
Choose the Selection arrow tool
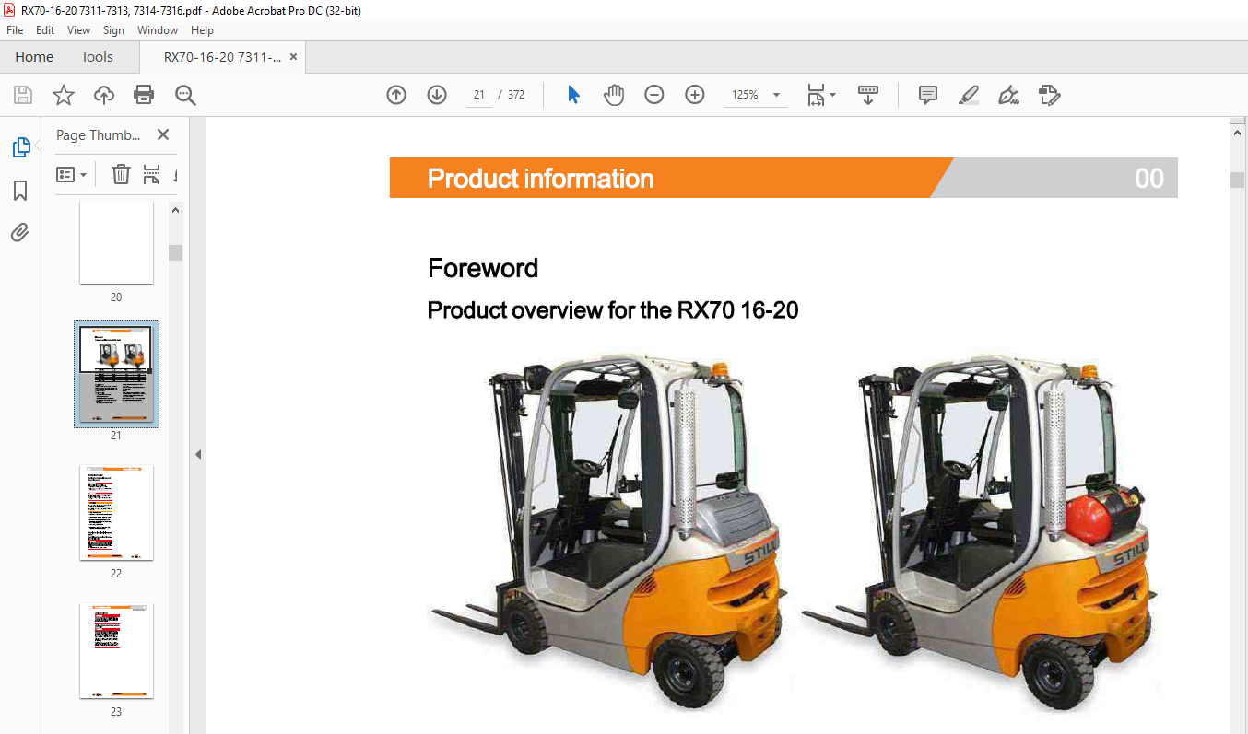[x=573, y=95]
